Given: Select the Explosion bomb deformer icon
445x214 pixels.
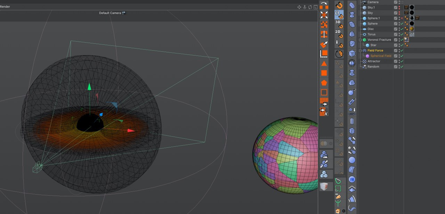Looking at the screenshot, I should point(352,92).
